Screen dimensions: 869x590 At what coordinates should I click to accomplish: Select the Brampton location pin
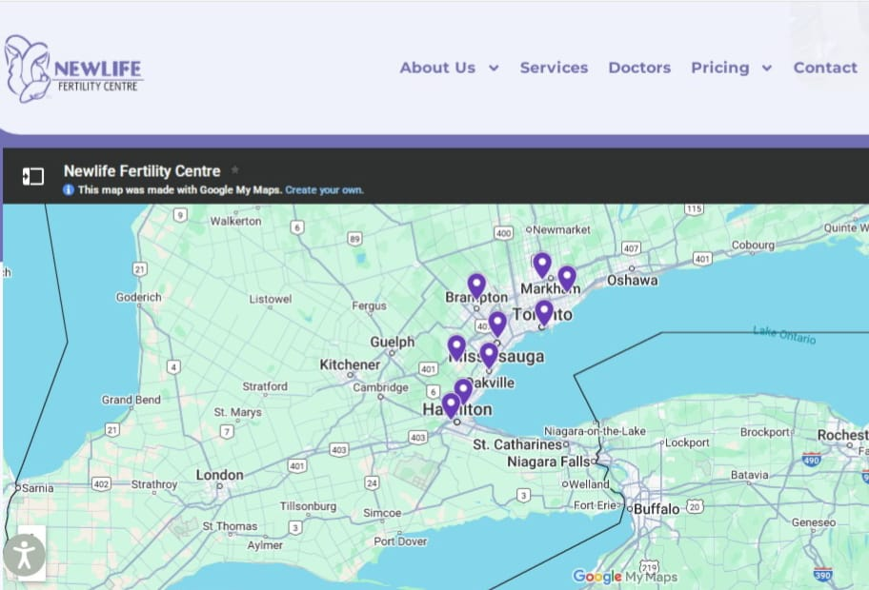(476, 286)
